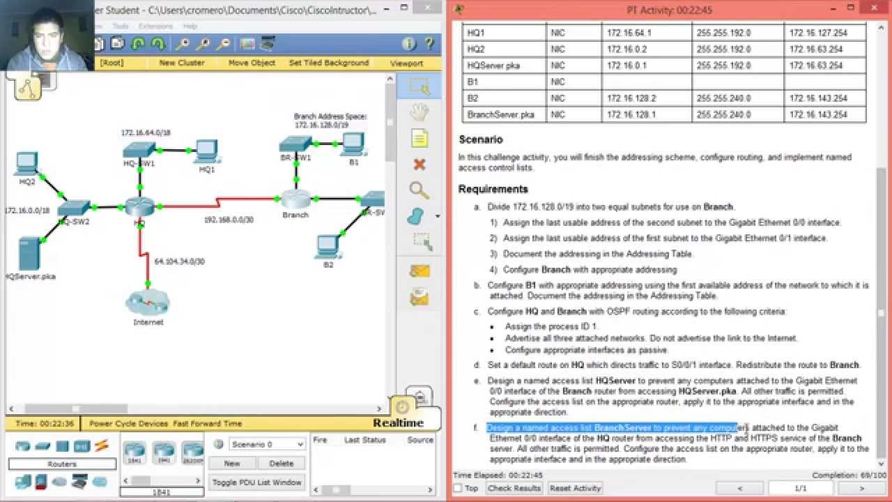The width and height of the screenshot is (892, 502).
Task: Click Move Object in the yellow bar
Action: 252,63
